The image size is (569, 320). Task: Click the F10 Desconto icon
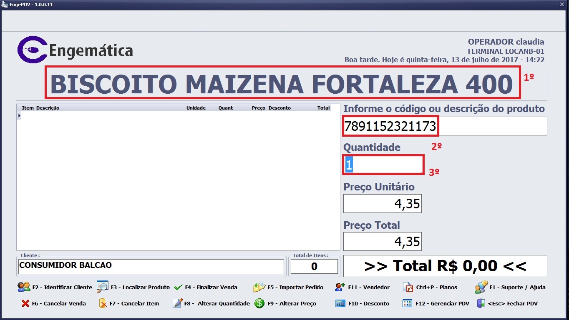340,303
